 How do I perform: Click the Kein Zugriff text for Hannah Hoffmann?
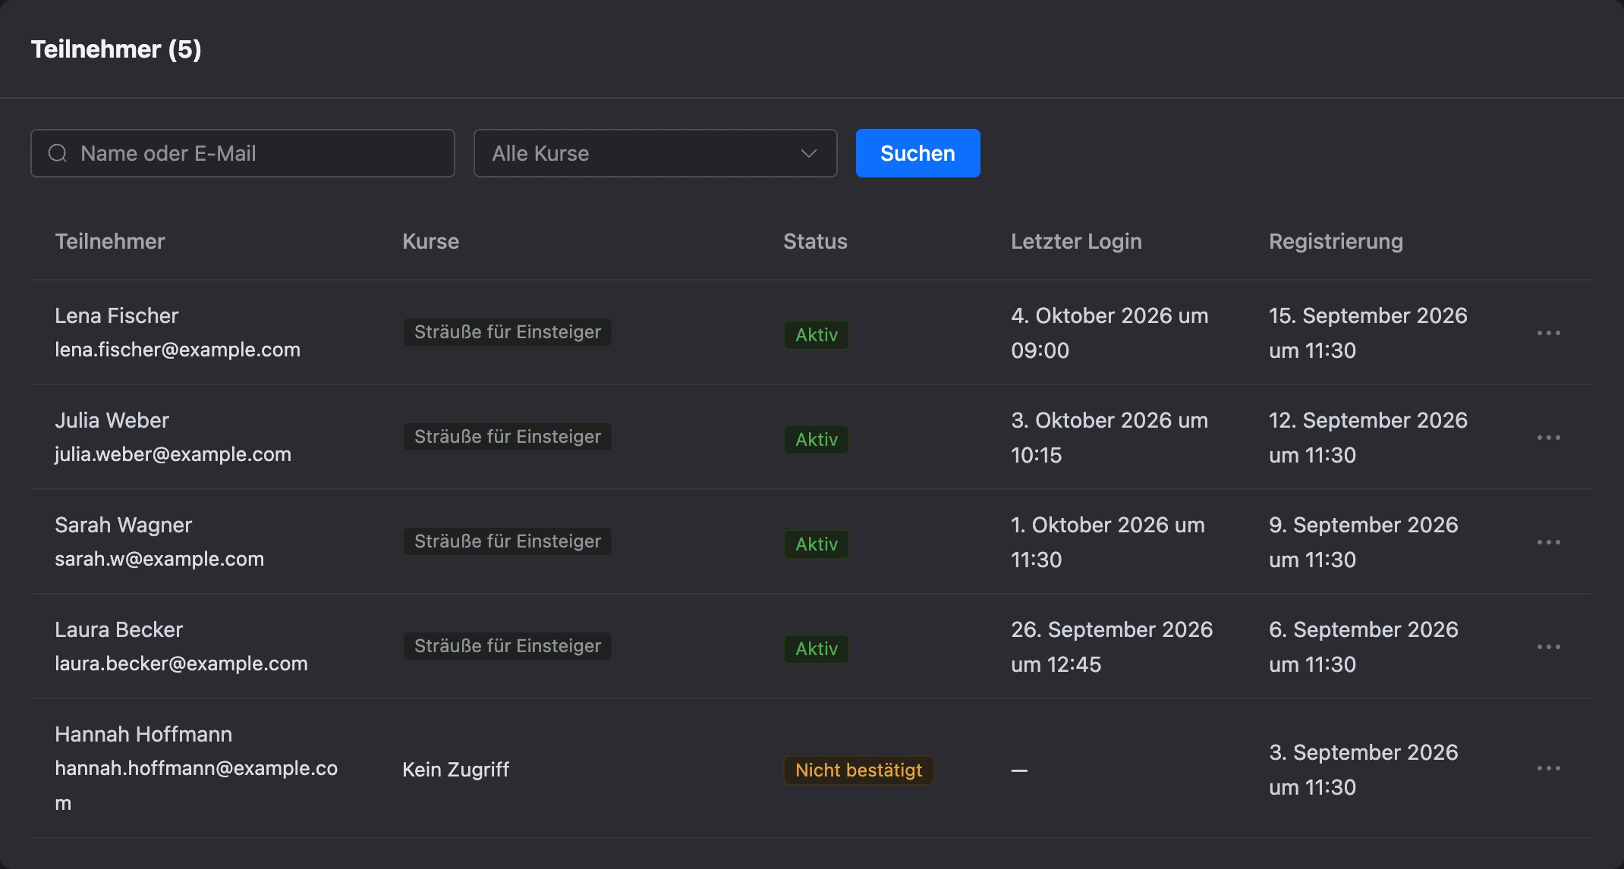455,769
